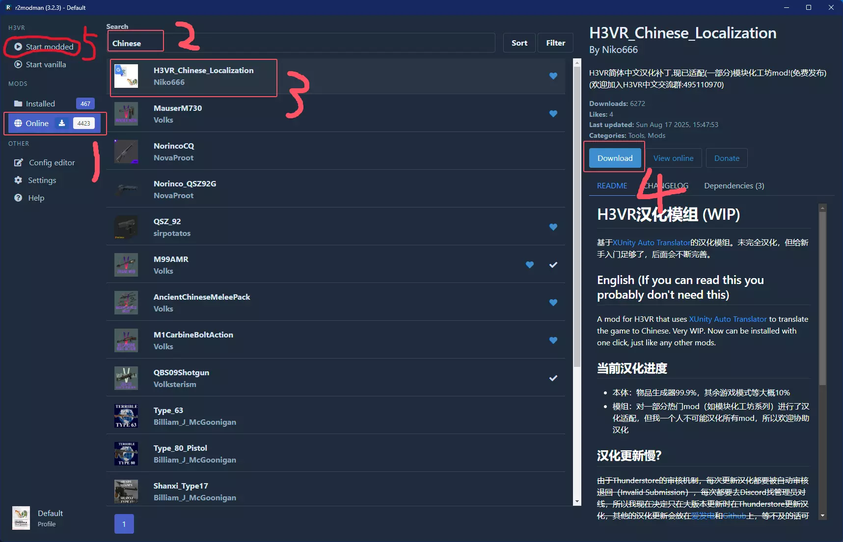Click in the Search input field

(x=300, y=43)
